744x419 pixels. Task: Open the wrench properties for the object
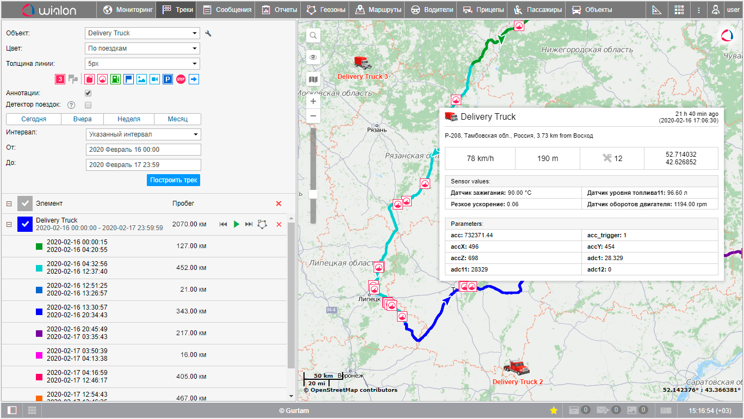click(208, 34)
